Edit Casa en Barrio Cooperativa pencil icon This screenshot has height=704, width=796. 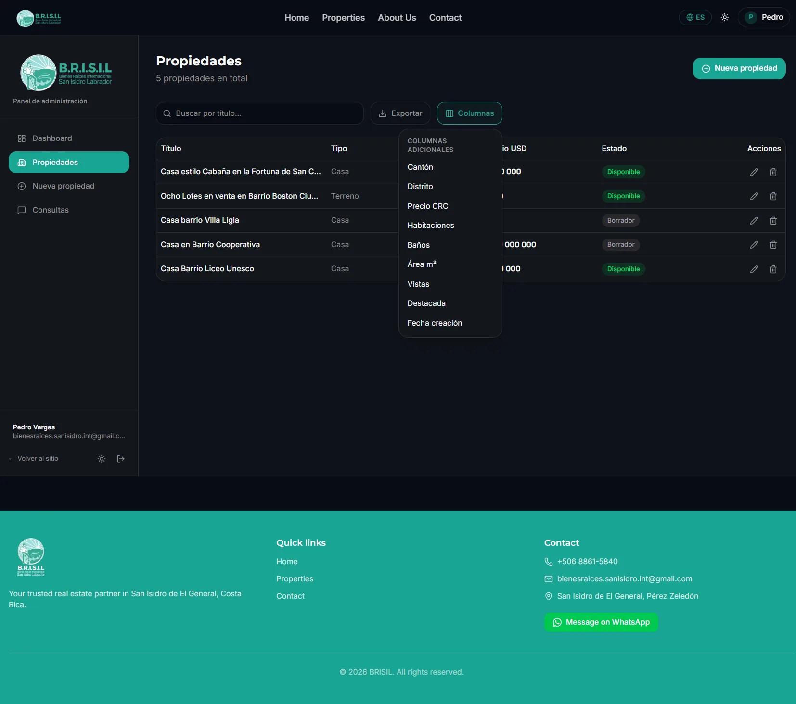coord(754,245)
